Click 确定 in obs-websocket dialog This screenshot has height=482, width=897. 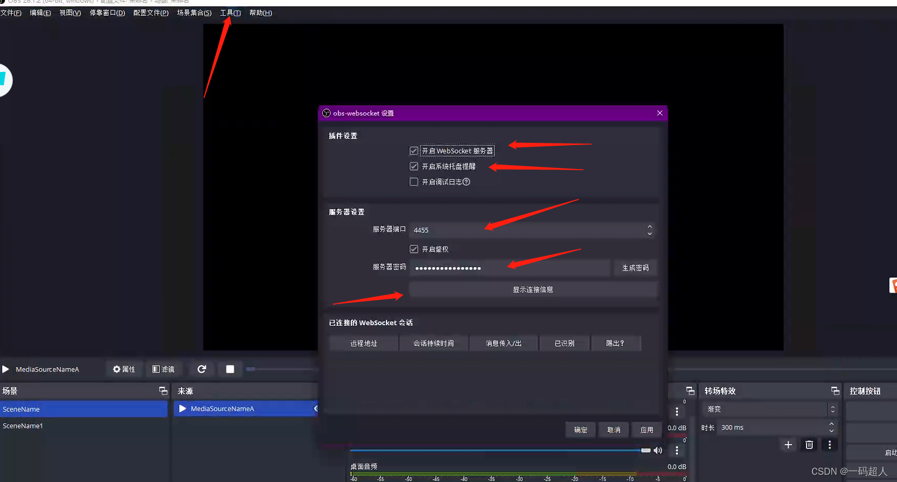click(x=580, y=430)
